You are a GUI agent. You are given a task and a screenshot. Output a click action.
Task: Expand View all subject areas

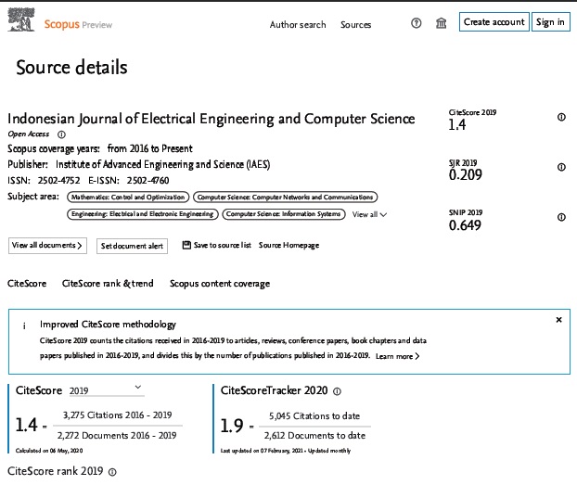[x=369, y=214]
